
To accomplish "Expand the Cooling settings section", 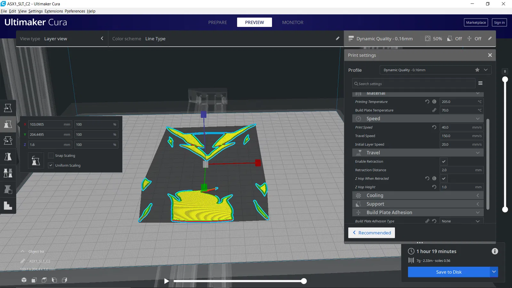I will pyautogui.click(x=418, y=195).
